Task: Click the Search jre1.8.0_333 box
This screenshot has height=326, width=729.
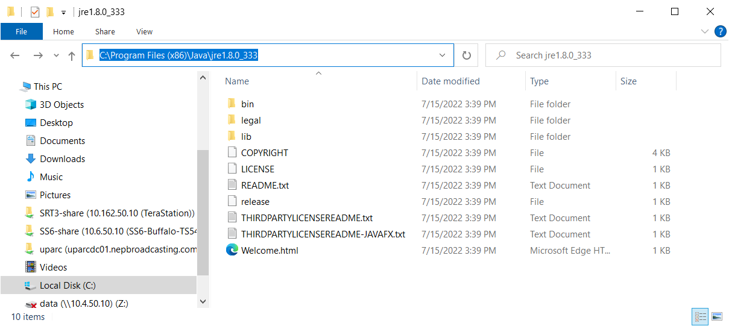Action: click(x=603, y=55)
